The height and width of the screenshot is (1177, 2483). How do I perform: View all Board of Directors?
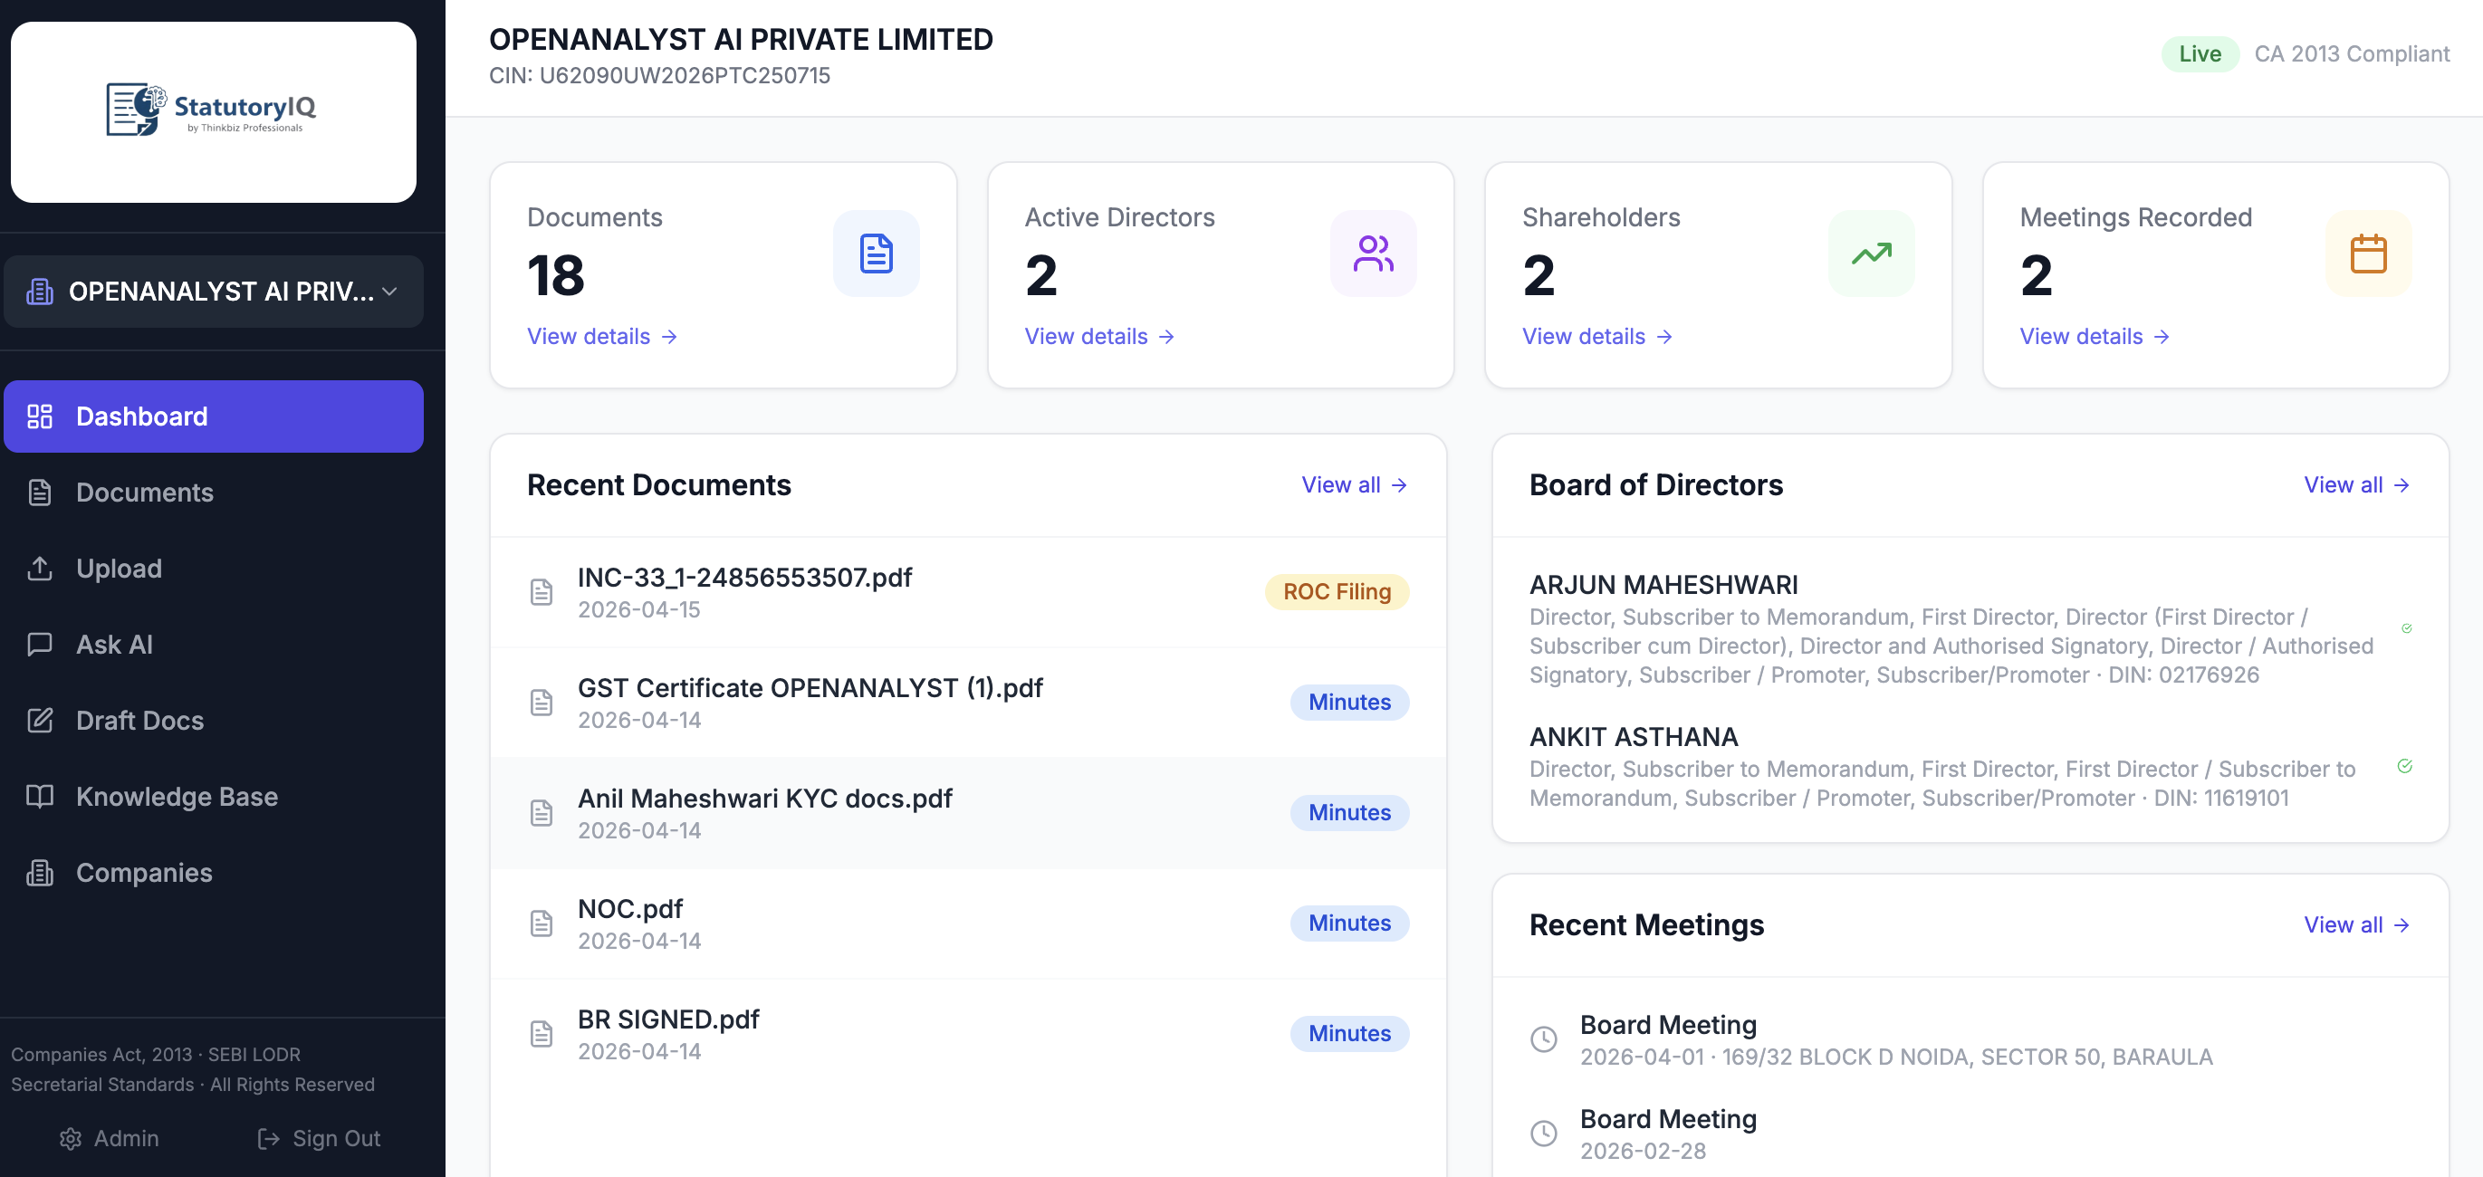point(2357,485)
